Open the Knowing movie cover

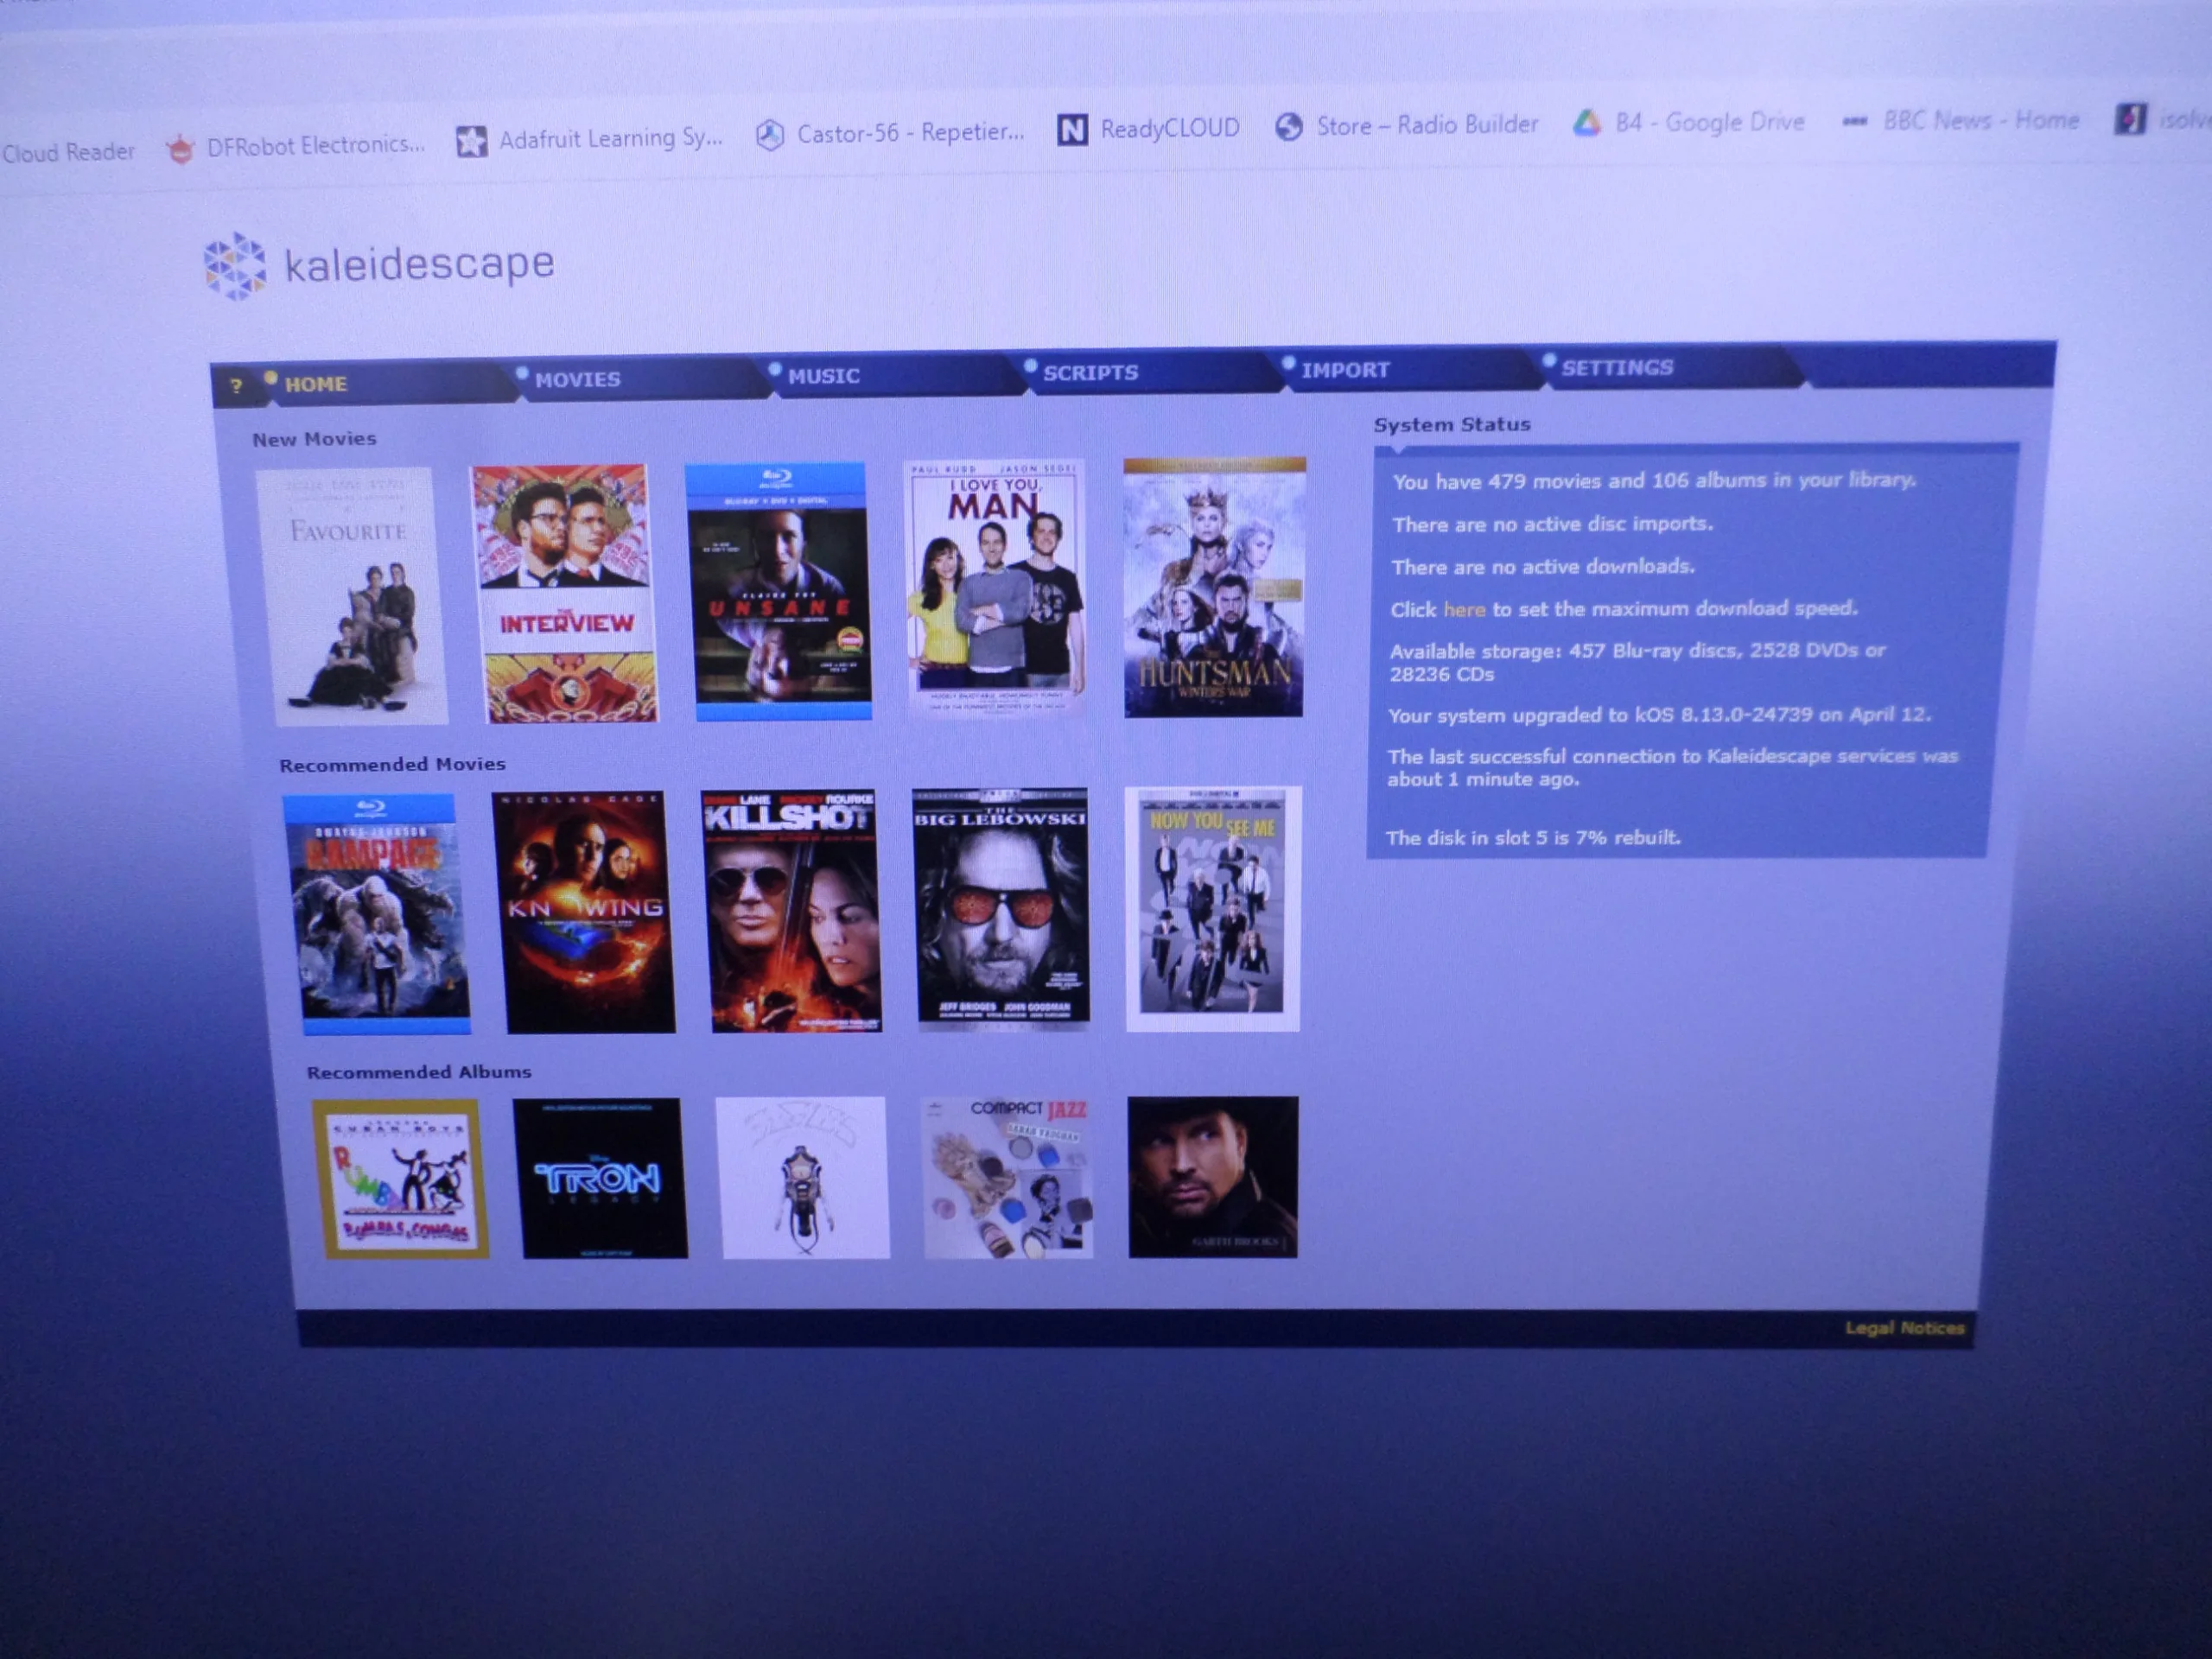(x=585, y=912)
